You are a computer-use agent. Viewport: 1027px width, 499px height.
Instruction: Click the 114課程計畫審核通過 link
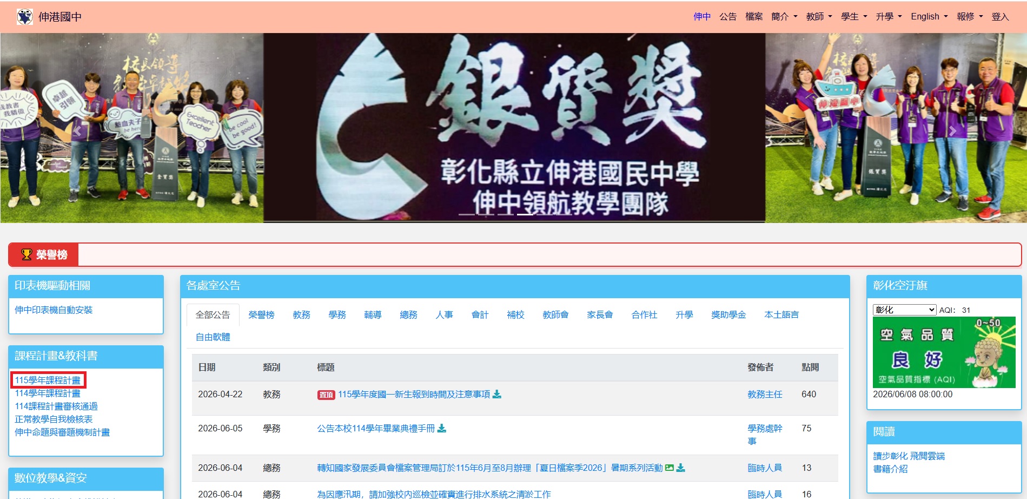[x=56, y=406]
